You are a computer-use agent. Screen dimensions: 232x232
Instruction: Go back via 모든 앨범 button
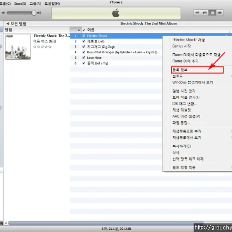pos(17,24)
